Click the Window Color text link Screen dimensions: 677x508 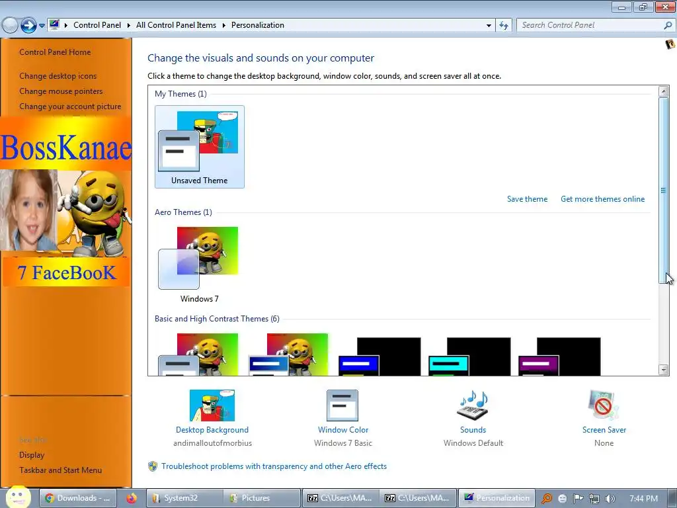tap(343, 430)
